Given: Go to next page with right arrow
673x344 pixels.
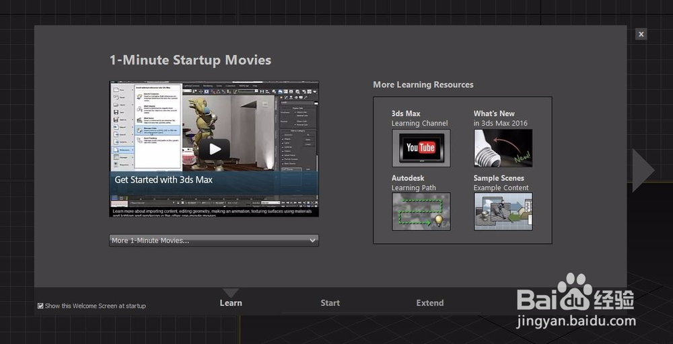Looking at the screenshot, I should pos(643,171).
